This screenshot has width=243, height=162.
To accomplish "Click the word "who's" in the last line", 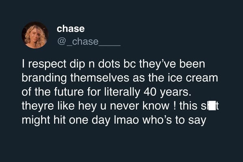I will point(157,120).
